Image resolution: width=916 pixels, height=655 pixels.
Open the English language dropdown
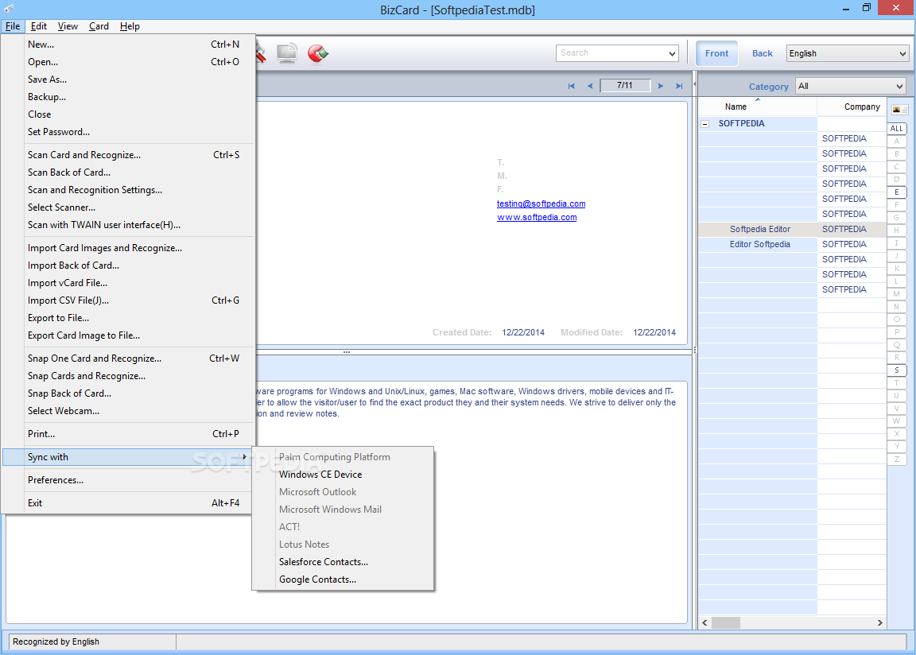point(848,53)
